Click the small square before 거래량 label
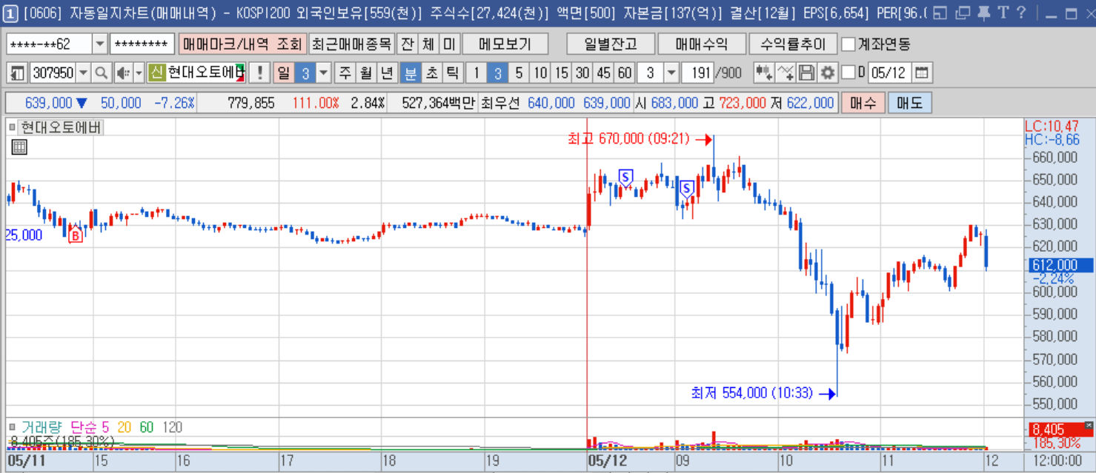 tap(13, 427)
